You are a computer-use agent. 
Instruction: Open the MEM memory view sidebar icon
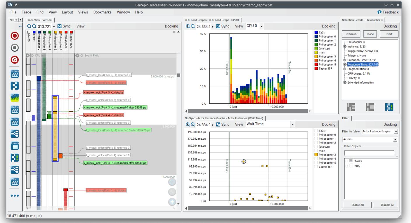tap(15, 181)
